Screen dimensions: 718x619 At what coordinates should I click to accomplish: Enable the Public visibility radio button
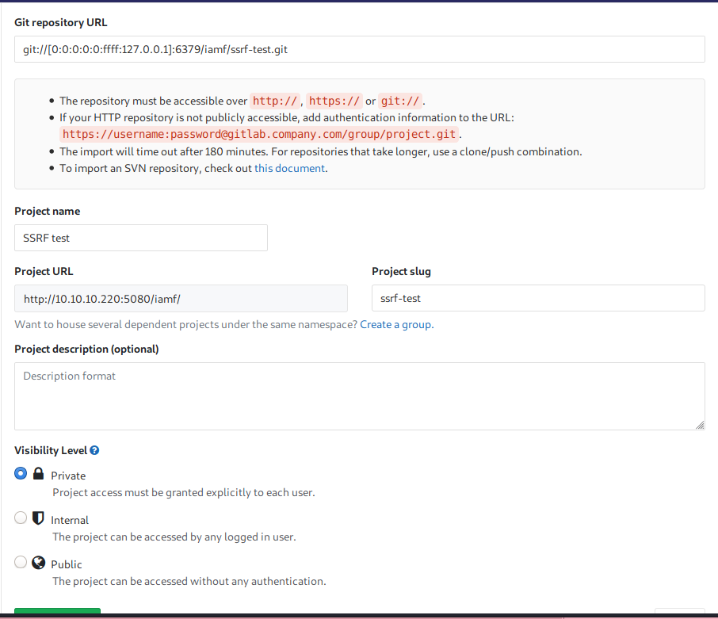[x=21, y=563]
